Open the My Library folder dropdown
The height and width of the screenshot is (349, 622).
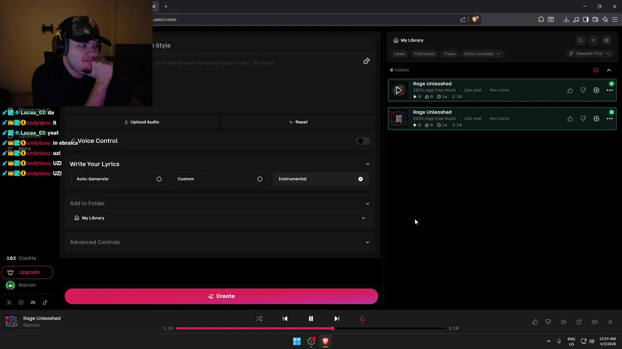click(220, 218)
